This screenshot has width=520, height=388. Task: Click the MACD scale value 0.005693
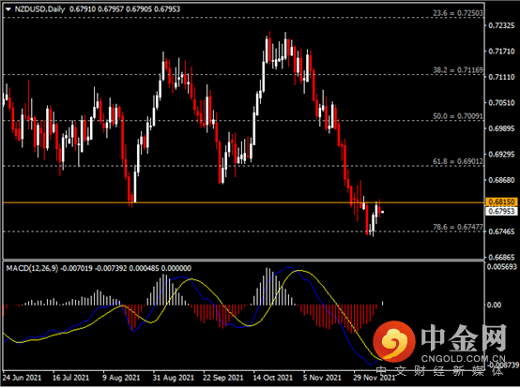[502, 267]
